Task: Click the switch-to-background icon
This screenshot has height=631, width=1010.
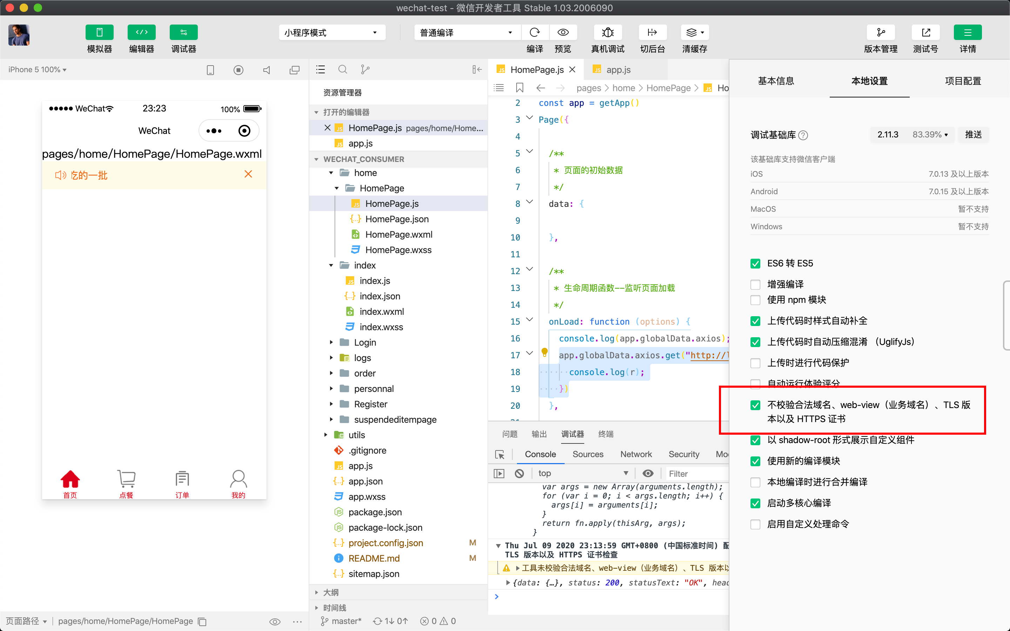Action: (652, 33)
